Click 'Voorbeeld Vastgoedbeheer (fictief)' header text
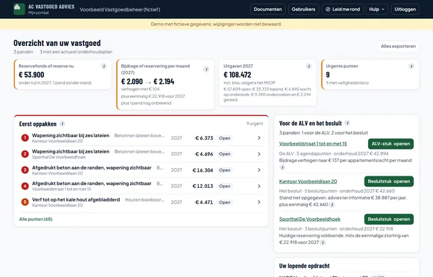Screen dimensions: 433x277 pos(120,9)
